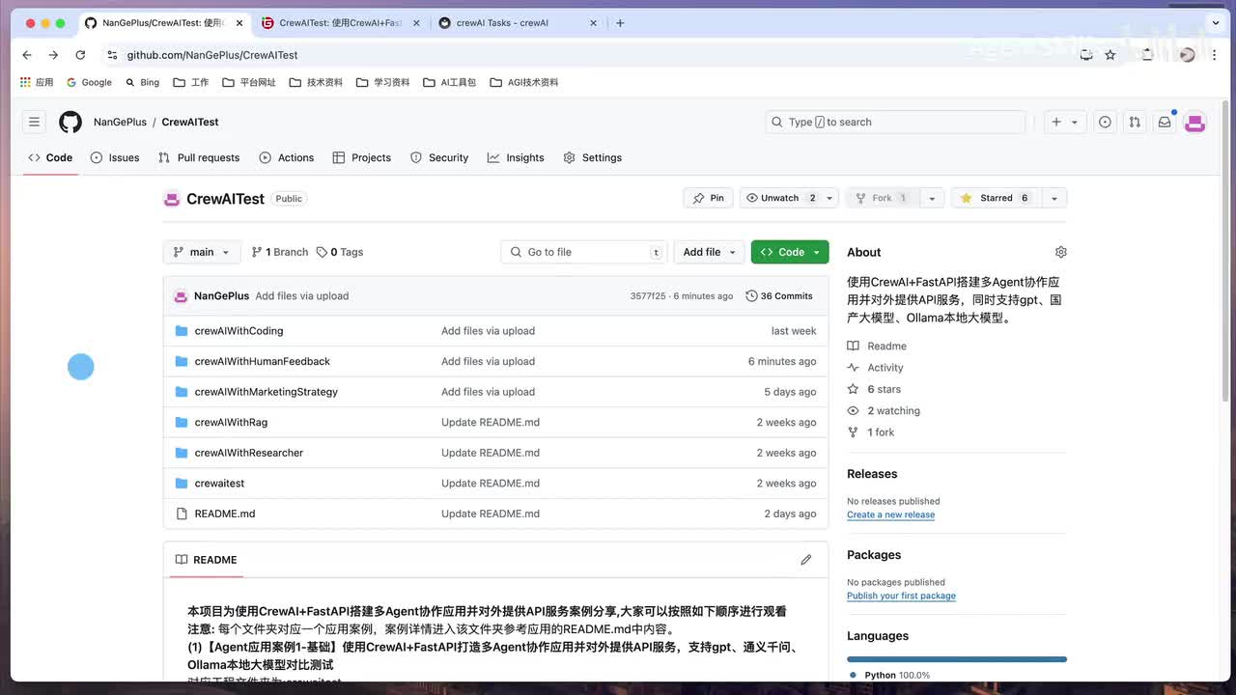Expand the dropdown arrow next to Starred
Image resolution: width=1236 pixels, height=695 pixels.
click(1053, 198)
